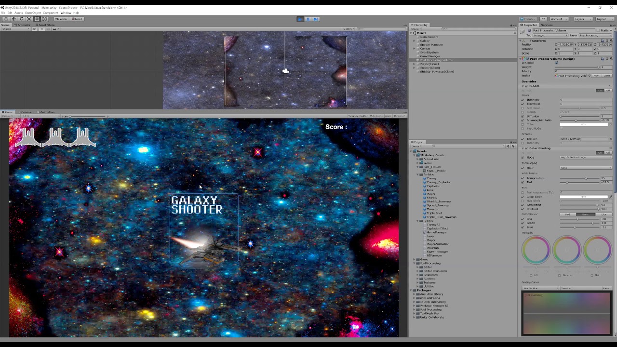The image size is (617, 347).
Task: Click the Profile object picker circle
Action: pyautogui.click(x=589, y=76)
